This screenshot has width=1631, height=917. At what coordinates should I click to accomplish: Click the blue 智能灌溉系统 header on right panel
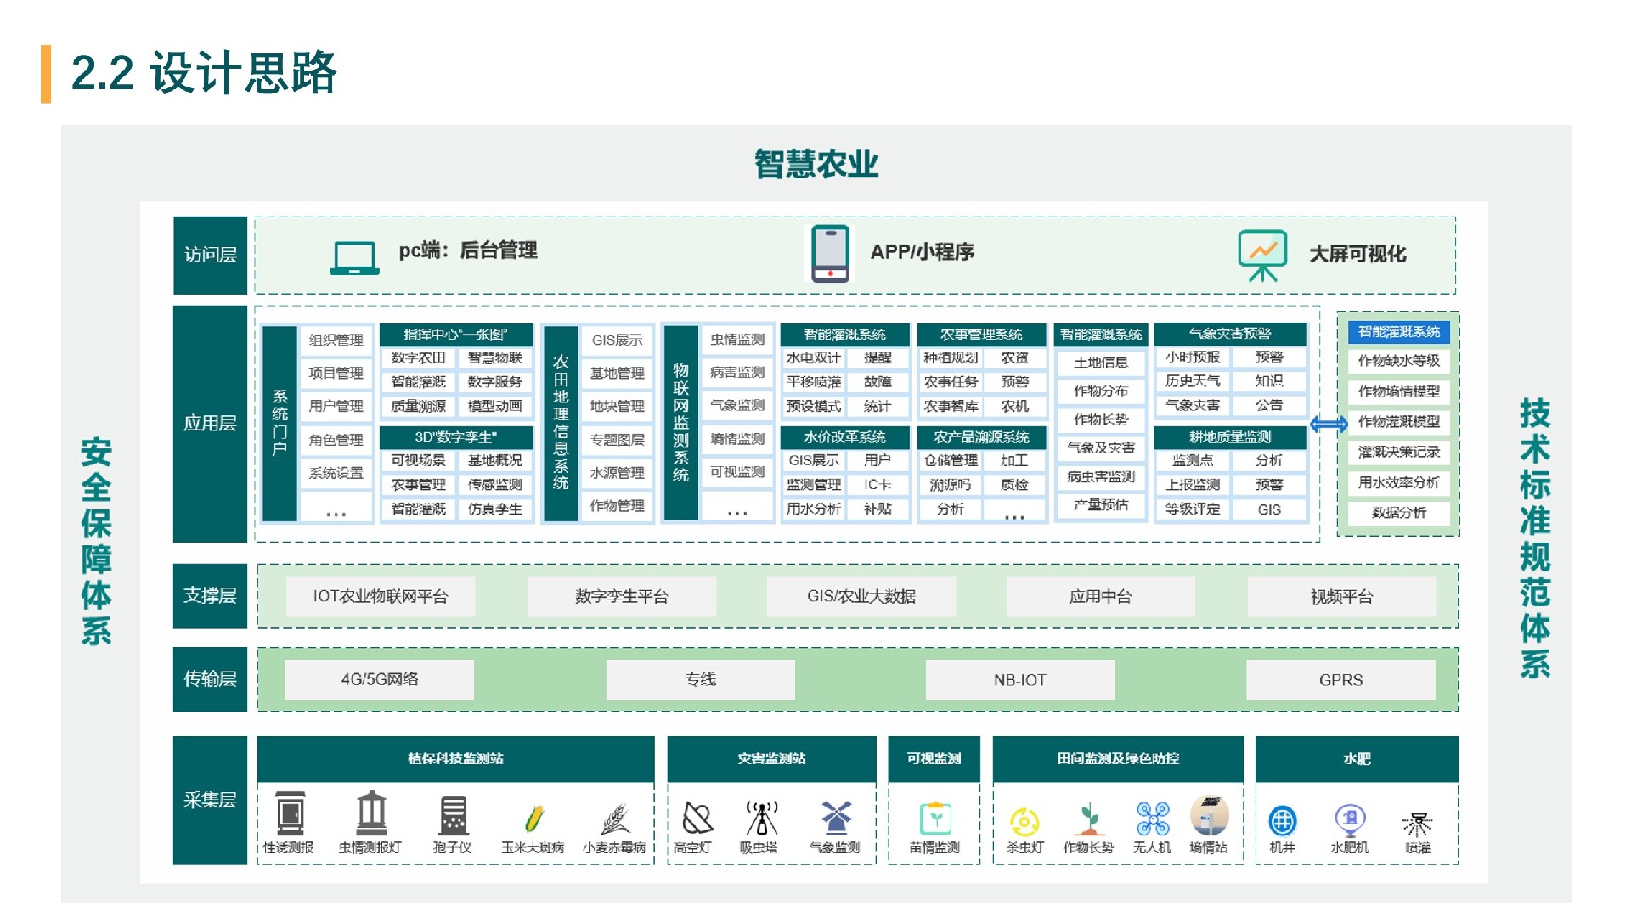point(1398,332)
